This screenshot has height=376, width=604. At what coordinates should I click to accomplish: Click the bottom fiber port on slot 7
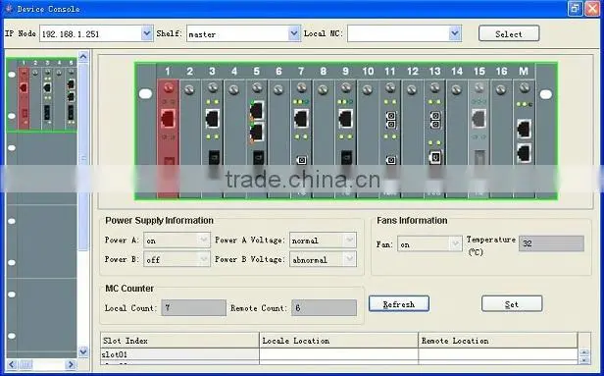(x=302, y=160)
